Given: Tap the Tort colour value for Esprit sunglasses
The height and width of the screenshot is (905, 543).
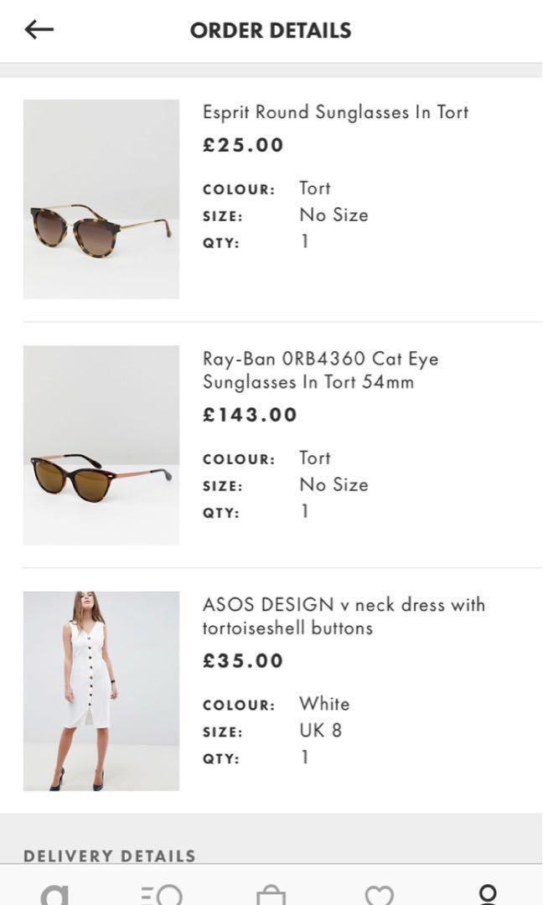Looking at the screenshot, I should 315,188.
